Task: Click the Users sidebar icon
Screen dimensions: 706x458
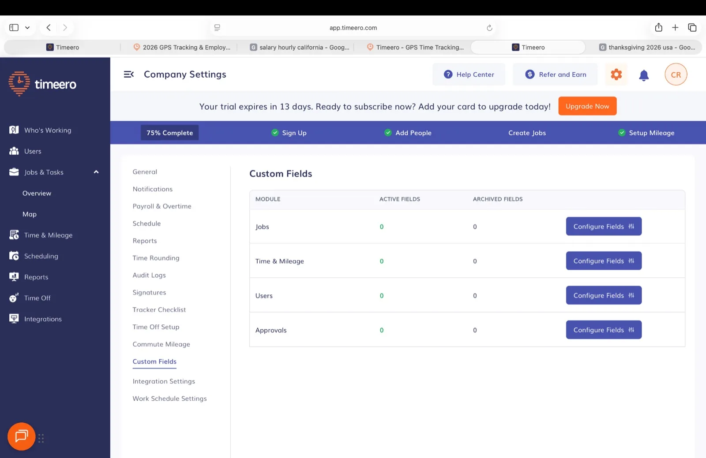Action: tap(14, 151)
